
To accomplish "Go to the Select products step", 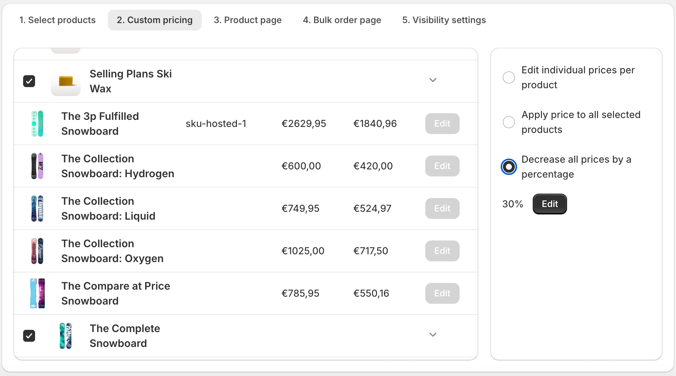I will [x=57, y=20].
